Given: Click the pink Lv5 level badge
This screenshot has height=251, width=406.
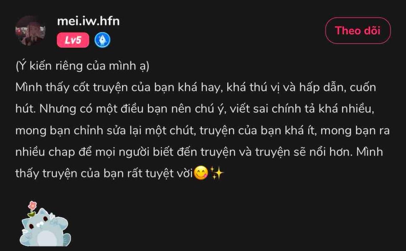Looking at the screenshot, I should pos(73,40).
